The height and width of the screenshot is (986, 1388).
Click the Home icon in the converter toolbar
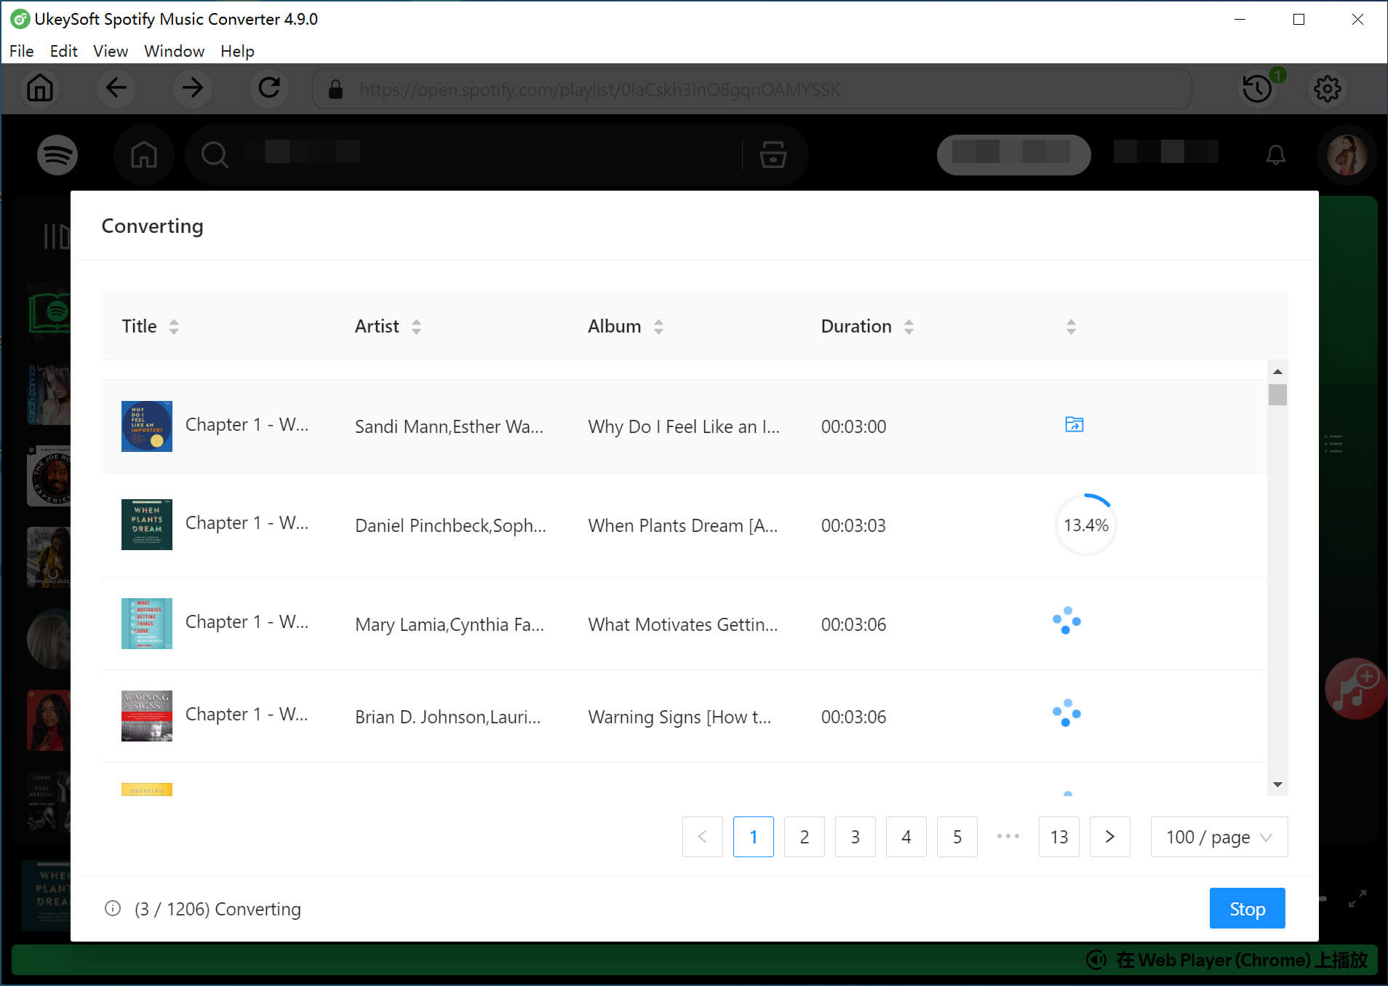tap(40, 89)
